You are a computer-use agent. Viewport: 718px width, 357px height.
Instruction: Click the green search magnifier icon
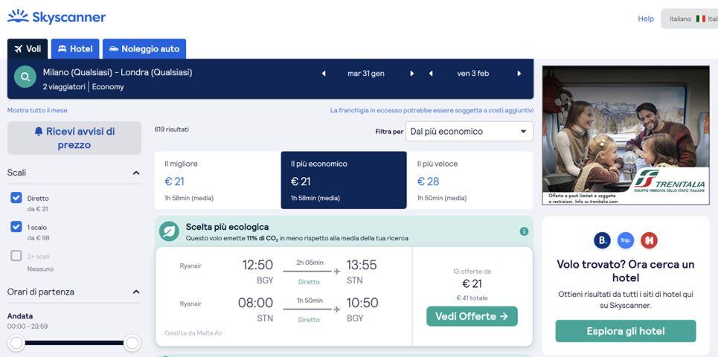[x=26, y=77]
